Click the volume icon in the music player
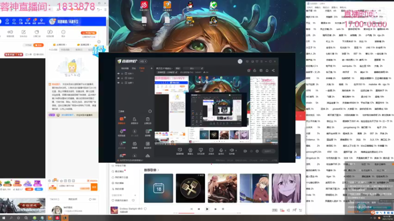 (x=288, y=210)
